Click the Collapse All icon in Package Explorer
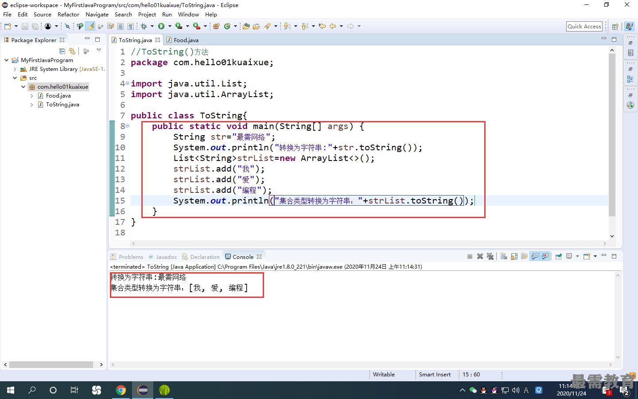This screenshot has height=399, width=638. point(62,51)
